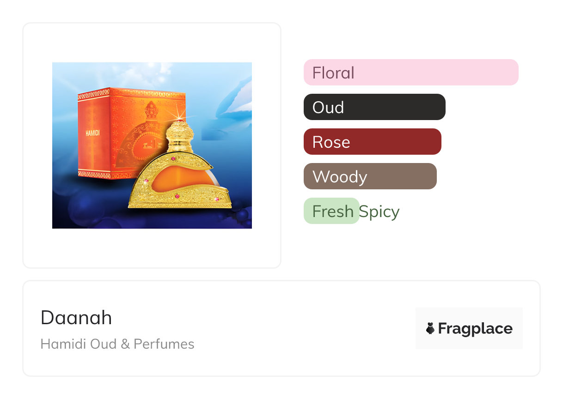Click the word Spicy beside the green pill
Viewport: 563px width, 399px height.
[379, 212]
